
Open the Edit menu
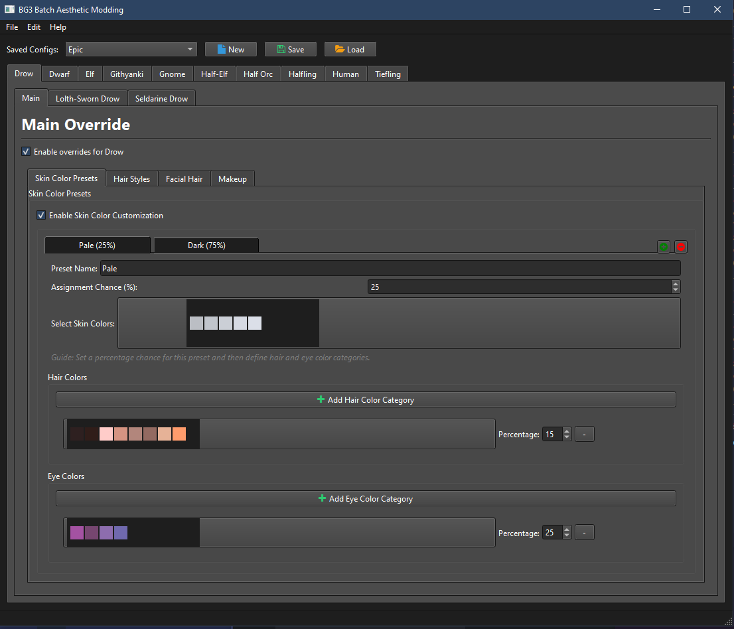(x=34, y=27)
